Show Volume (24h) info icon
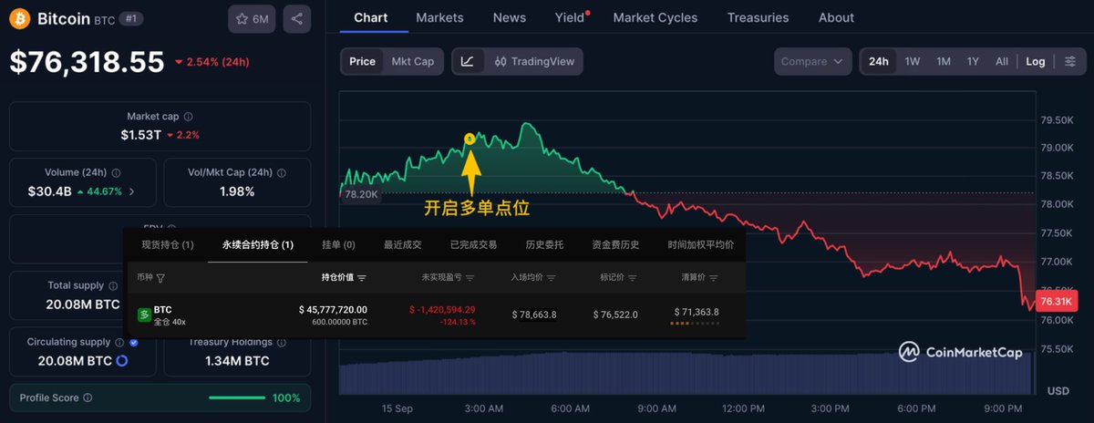 click(x=116, y=172)
